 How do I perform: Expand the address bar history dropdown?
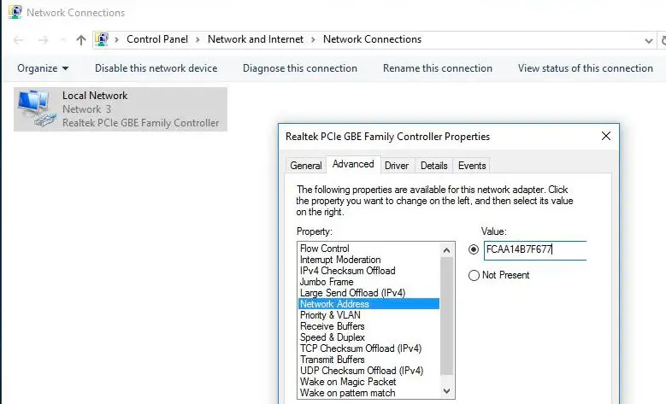click(649, 39)
